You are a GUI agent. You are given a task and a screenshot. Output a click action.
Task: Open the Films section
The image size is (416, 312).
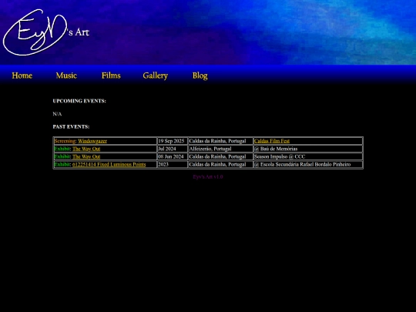click(x=111, y=75)
